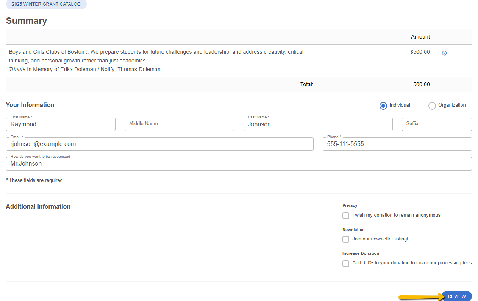The height and width of the screenshot is (301, 478).
Task: Select the Organization radio button
Action: pos(432,106)
